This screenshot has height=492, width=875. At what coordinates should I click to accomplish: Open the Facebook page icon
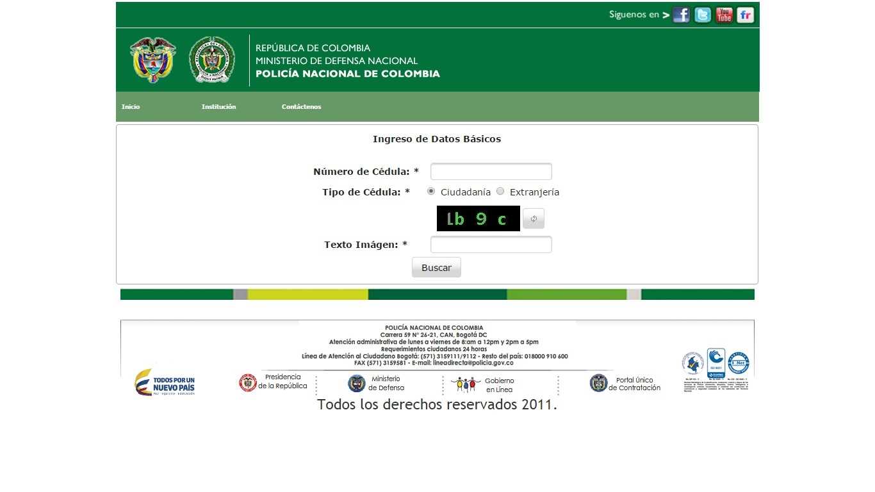[681, 15]
